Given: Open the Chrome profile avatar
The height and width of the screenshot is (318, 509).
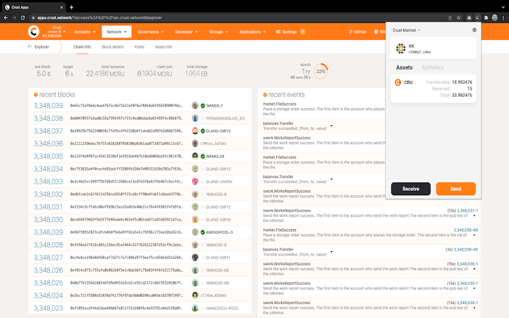Looking at the screenshot, I should tap(495, 18).
